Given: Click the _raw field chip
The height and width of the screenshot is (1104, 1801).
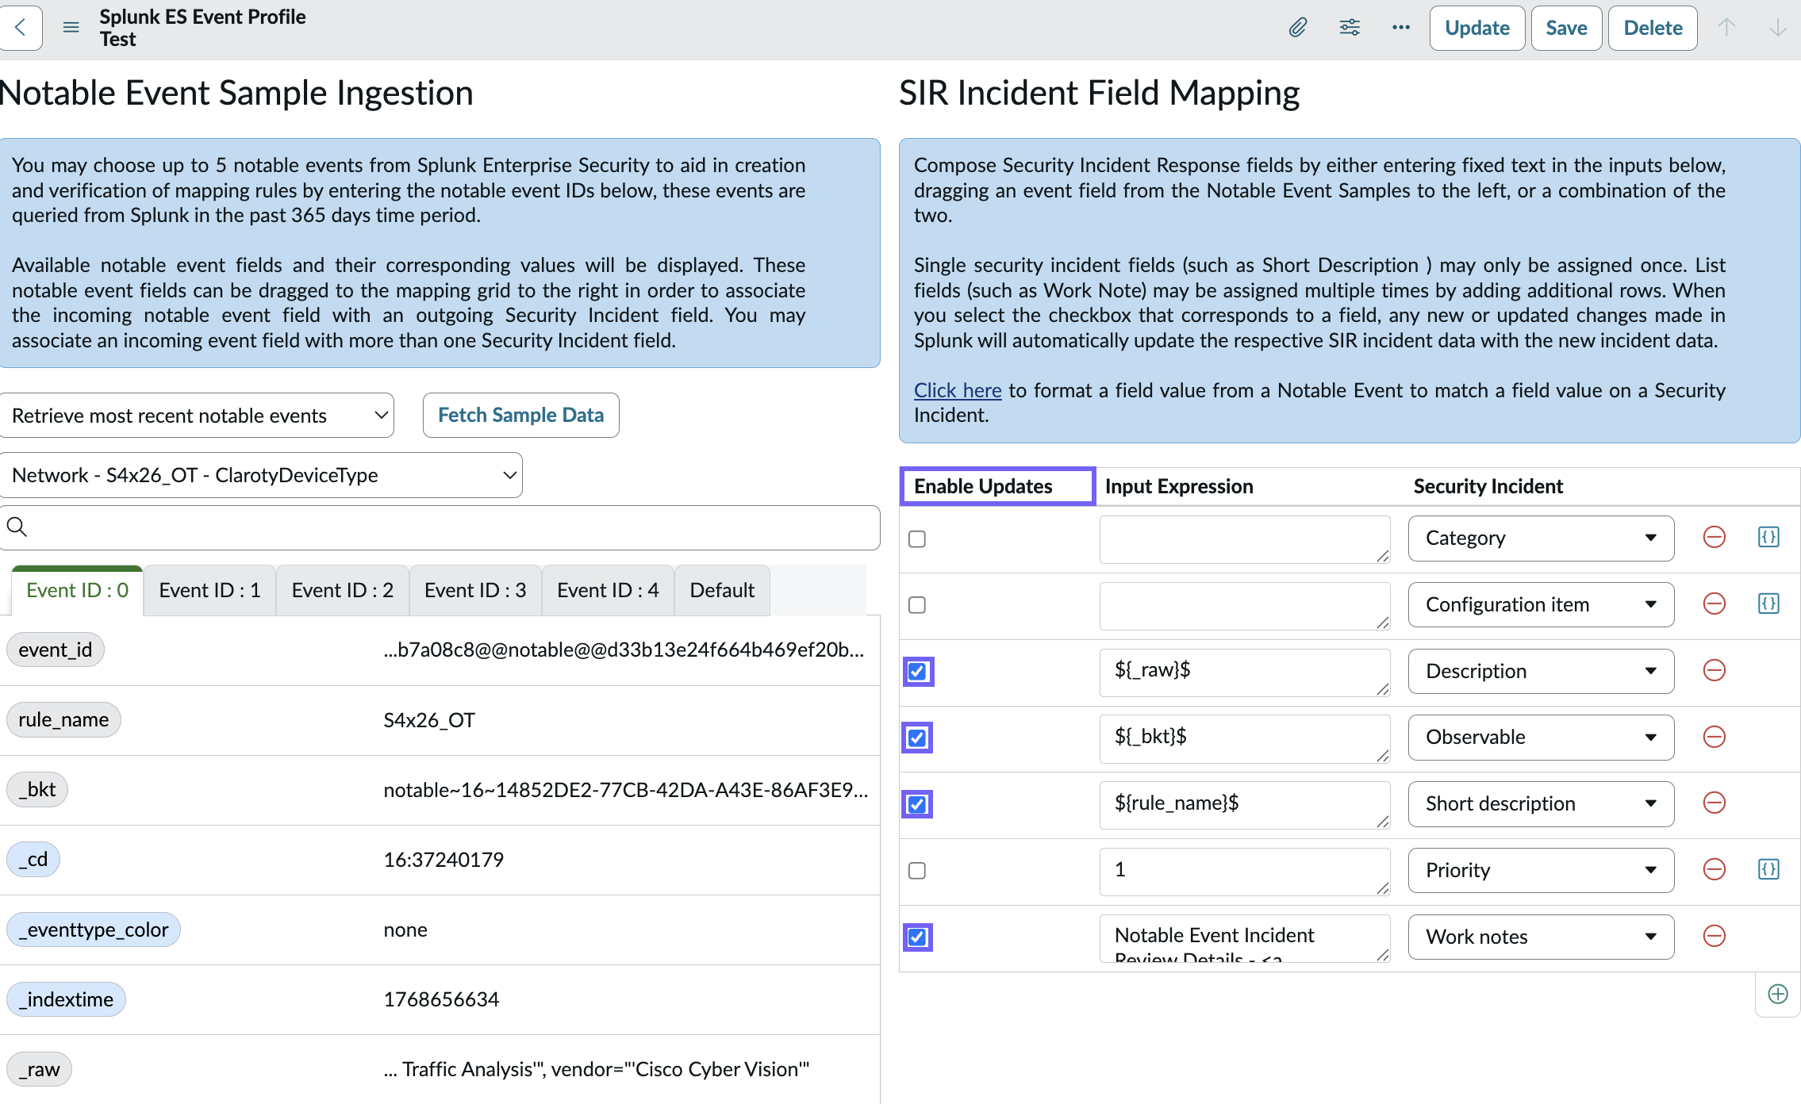Looking at the screenshot, I should pyautogui.click(x=39, y=1070).
